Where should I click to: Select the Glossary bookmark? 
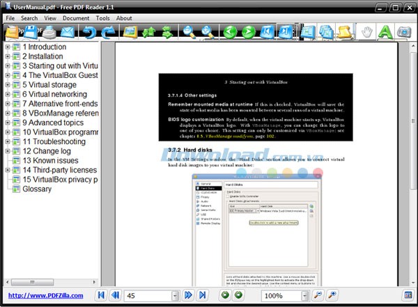[37, 189]
